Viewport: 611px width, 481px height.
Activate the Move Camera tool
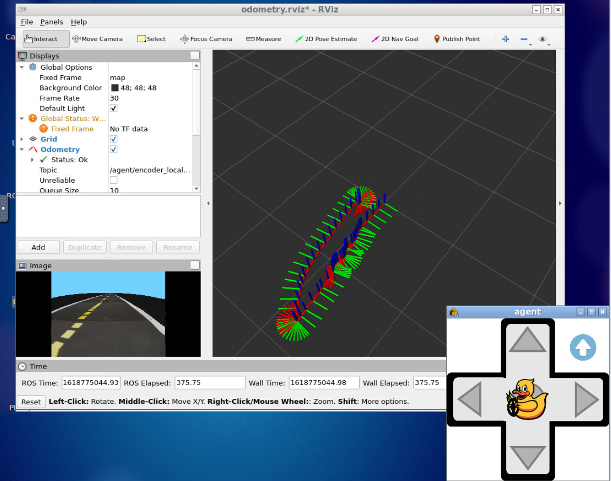tap(97, 39)
